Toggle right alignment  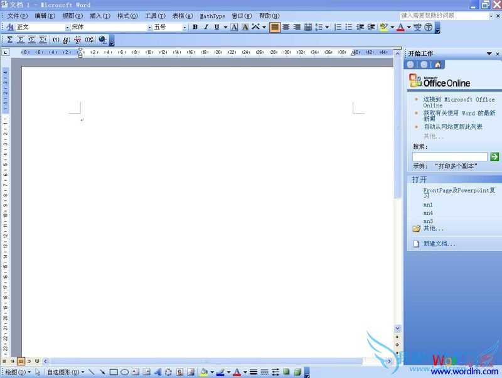tap(297, 27)
